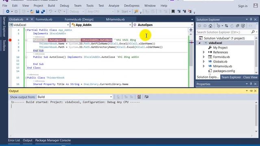Collapse All items in Solution Explorer

[x=237, y=26]
